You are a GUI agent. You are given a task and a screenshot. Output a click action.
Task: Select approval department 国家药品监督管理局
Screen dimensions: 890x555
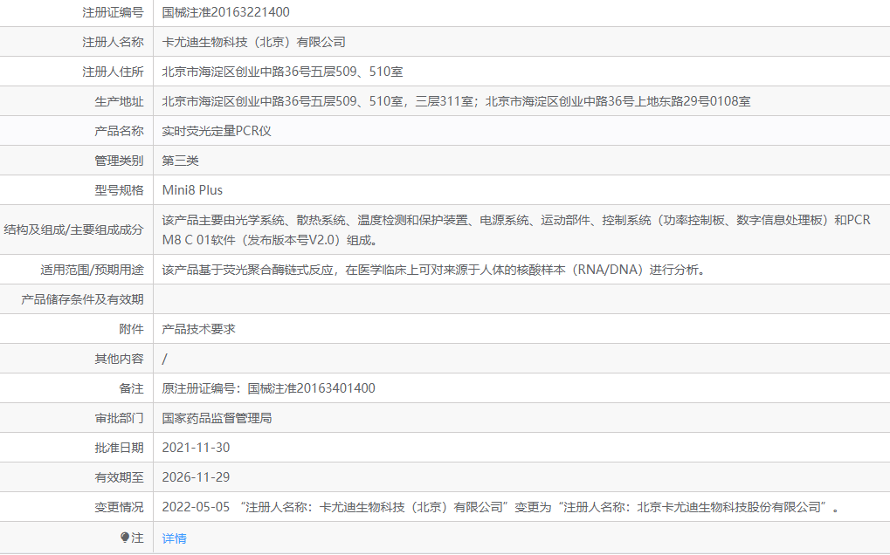217,418
